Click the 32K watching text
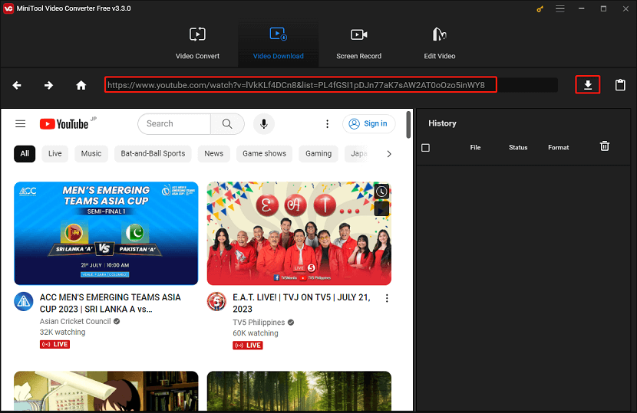The height and width of the screenshot is (413, 637). (x=62, y=333)
